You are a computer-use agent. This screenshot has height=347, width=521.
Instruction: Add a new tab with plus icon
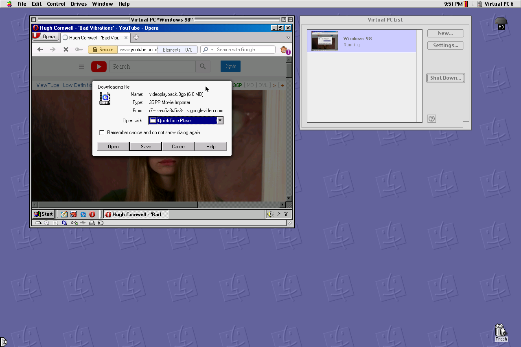136,37
